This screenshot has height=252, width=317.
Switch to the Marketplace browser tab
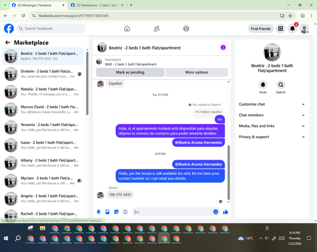click(x=97, y=5)
